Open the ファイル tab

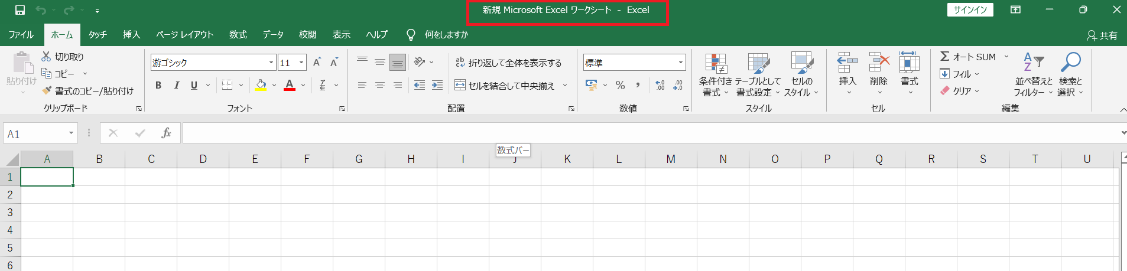point(21,35)
